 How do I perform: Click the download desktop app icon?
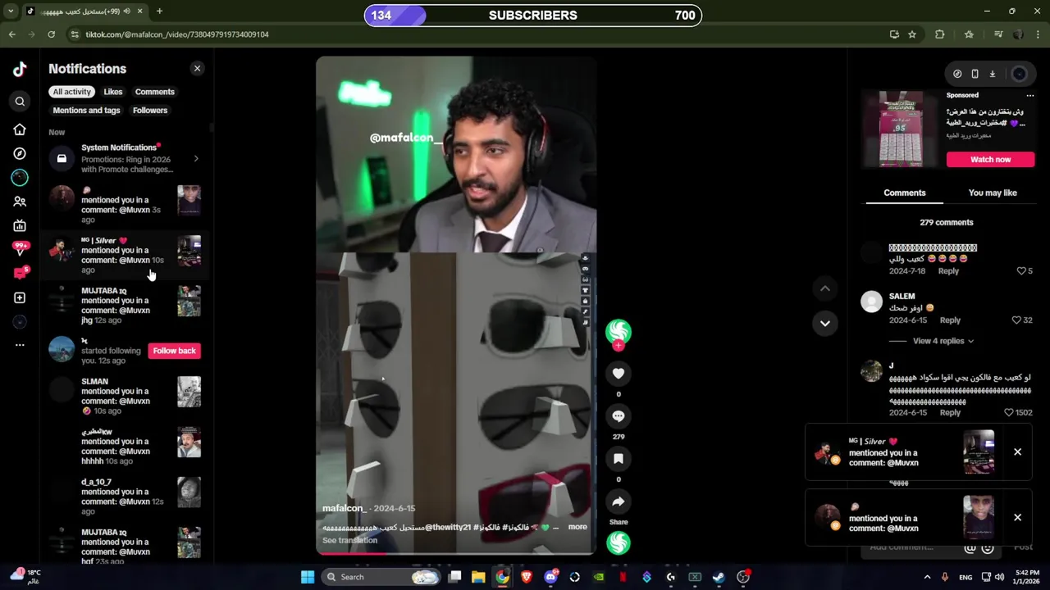[992, 74]
